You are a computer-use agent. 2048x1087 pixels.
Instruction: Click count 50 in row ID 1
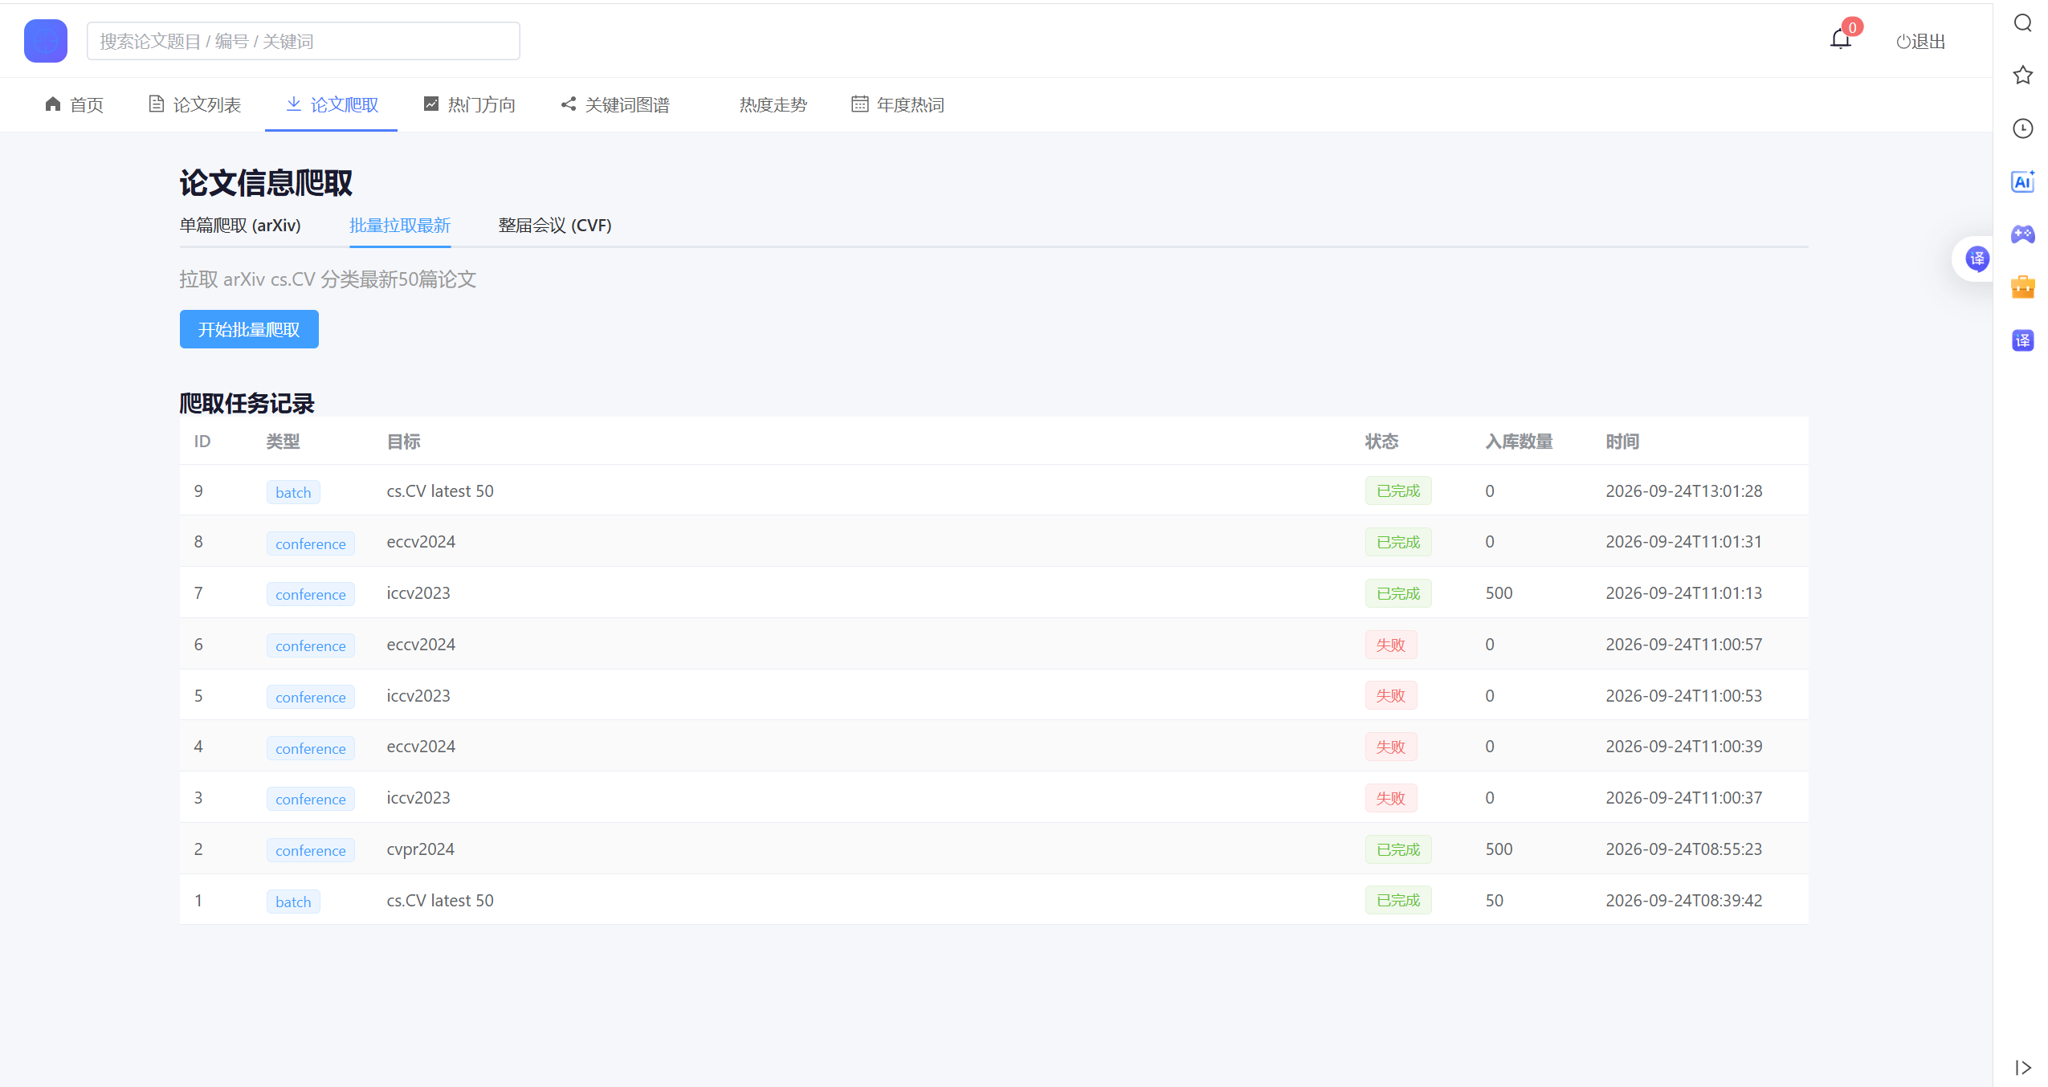(1495, 901)
